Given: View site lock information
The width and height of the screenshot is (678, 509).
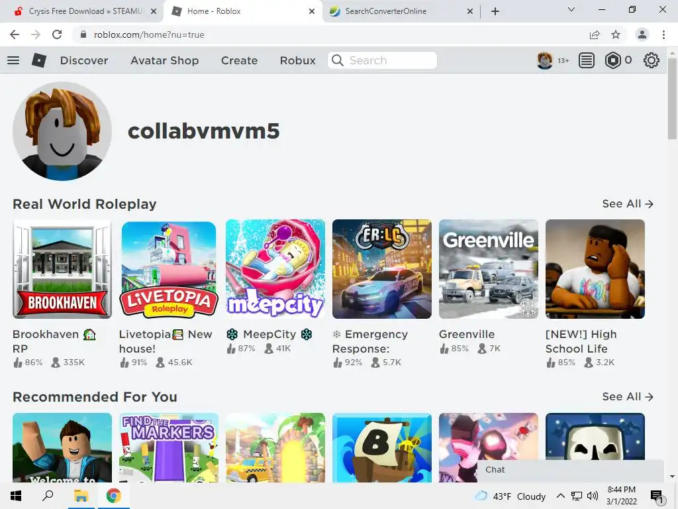Looking at the screenshot, I should click(83, 34).
